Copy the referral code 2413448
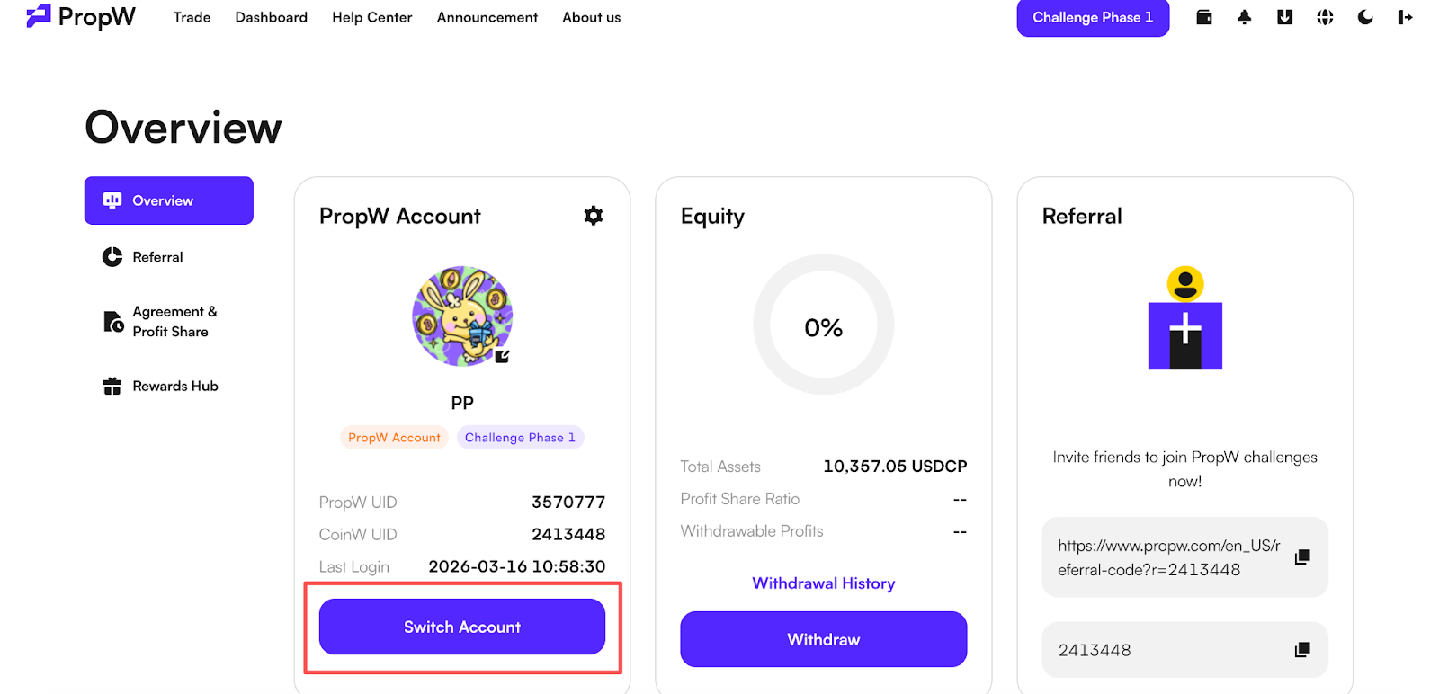Viewport: 1439px width, 694px height. (1302, 650)
